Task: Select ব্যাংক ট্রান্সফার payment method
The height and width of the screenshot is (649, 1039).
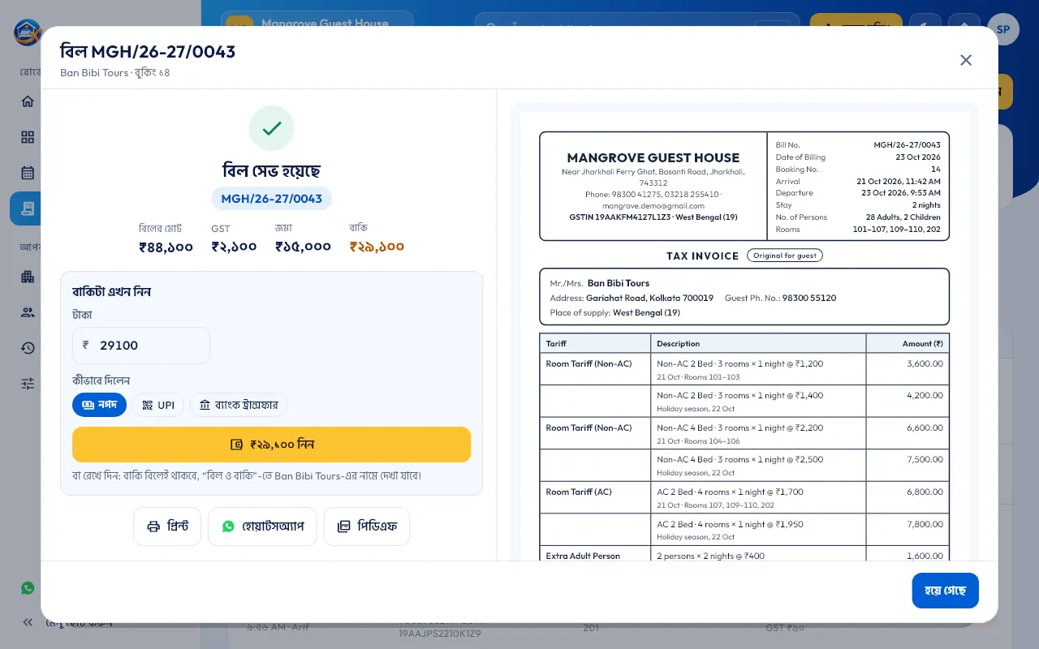Action: click(x=239, y=405)
